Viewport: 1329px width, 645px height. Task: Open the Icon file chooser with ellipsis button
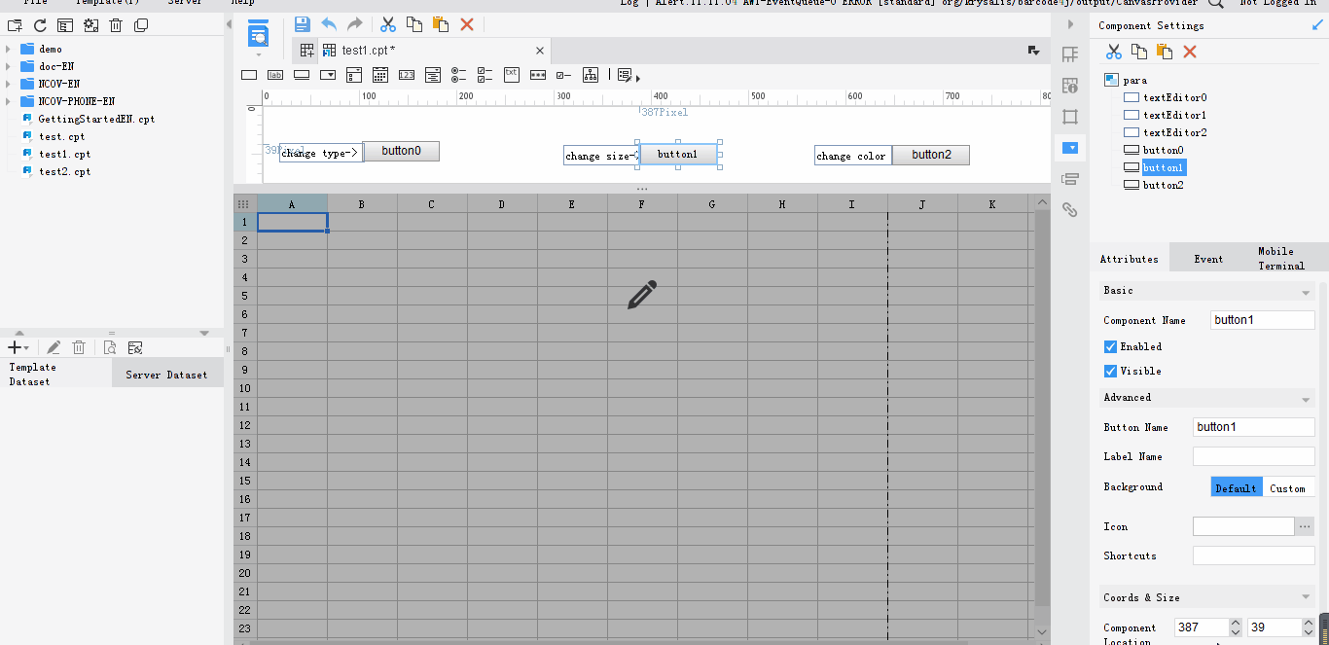(x=1305, y=525)
